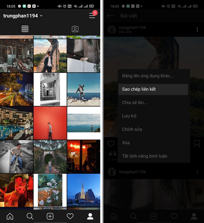Open photo of cat on white wall
The width and height of the screenshot is (204, 223).
84,56
